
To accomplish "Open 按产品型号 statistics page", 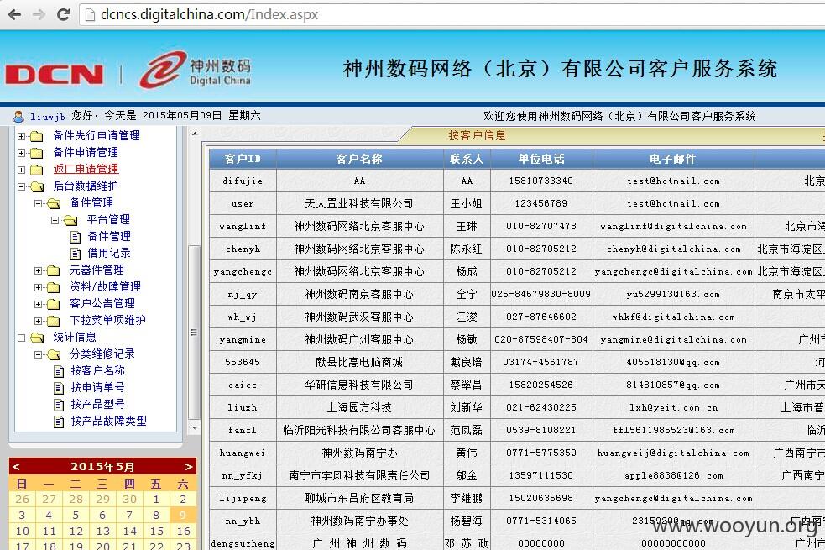I will pyautogui.click(x=98, y=404).
